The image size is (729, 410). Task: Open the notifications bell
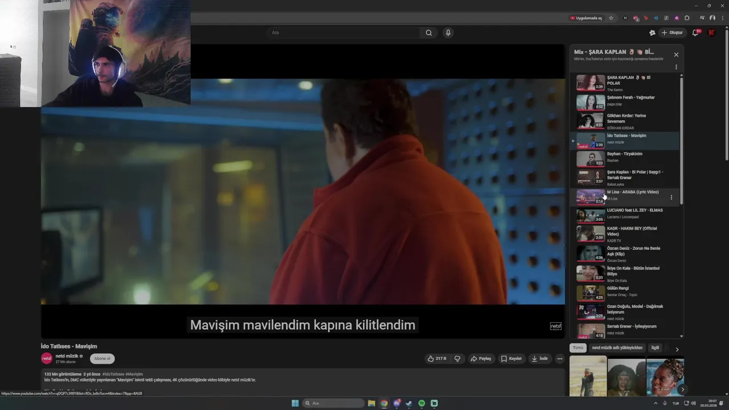click(x=695, y=32)
